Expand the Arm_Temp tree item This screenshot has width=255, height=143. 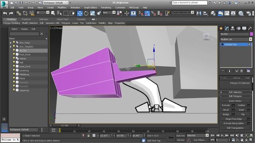(11, 43)
